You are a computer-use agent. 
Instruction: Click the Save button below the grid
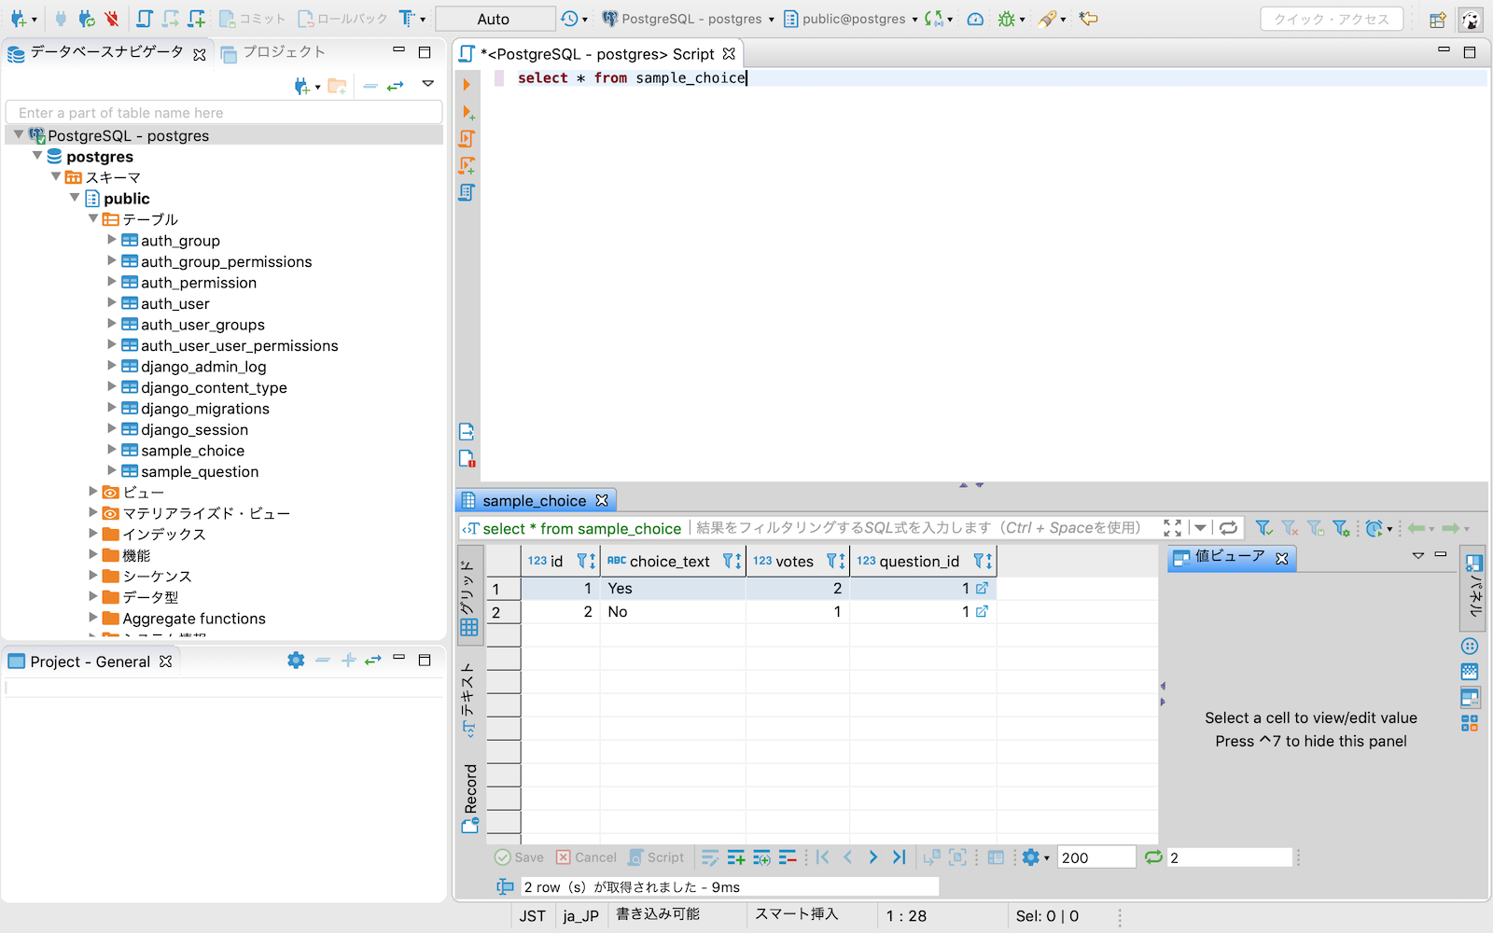pyautogui.click(x=519, y=856)
